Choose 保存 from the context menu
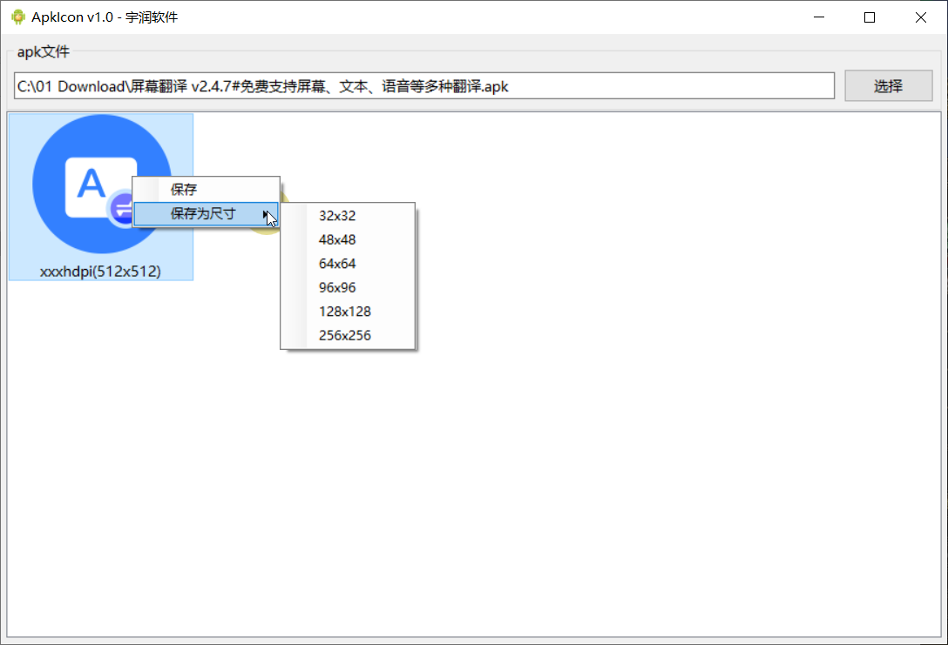The image size is (948, 645). [206, 189]
